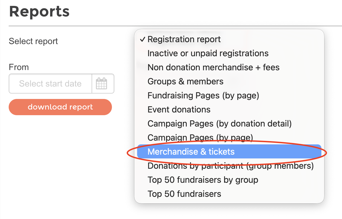Pick Groups & members report
Screen dimensions: 342x219
[x=229, y=81]
